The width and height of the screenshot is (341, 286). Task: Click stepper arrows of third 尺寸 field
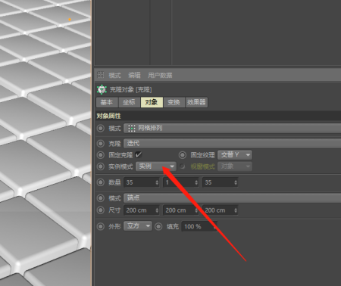236,210
